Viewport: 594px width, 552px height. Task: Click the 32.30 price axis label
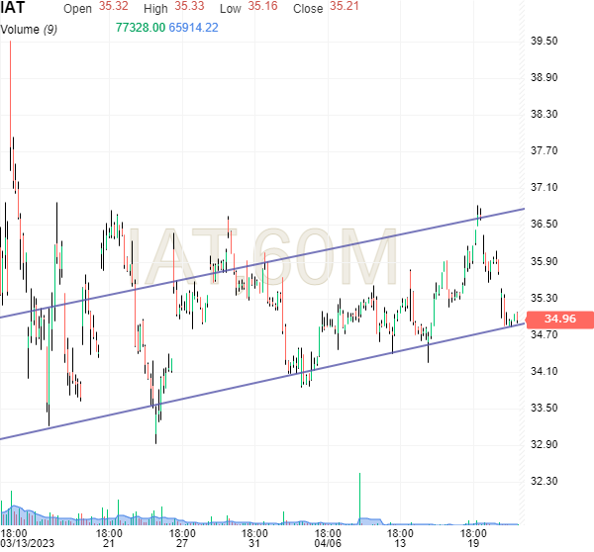tap(545, 482)
